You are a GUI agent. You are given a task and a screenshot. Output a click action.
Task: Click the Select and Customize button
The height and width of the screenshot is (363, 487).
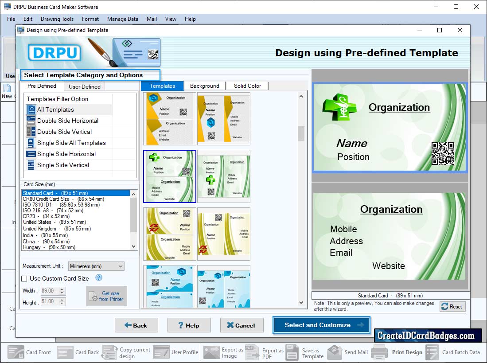pos(321,325)
